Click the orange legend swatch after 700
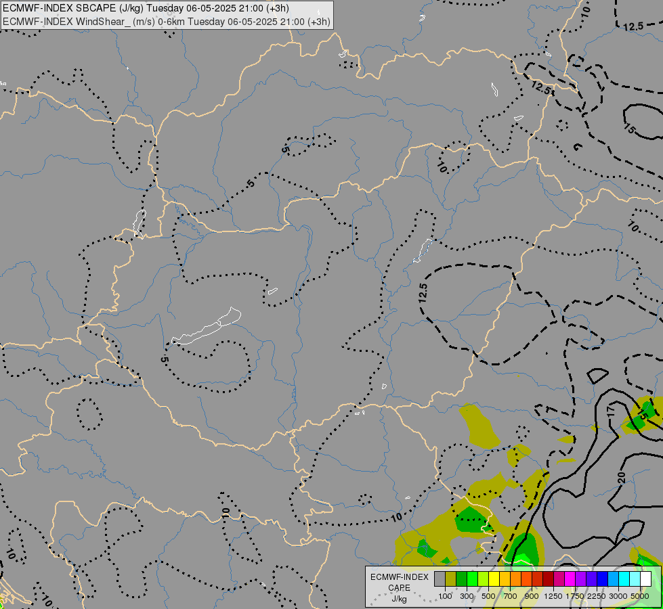 pos(515,579)
